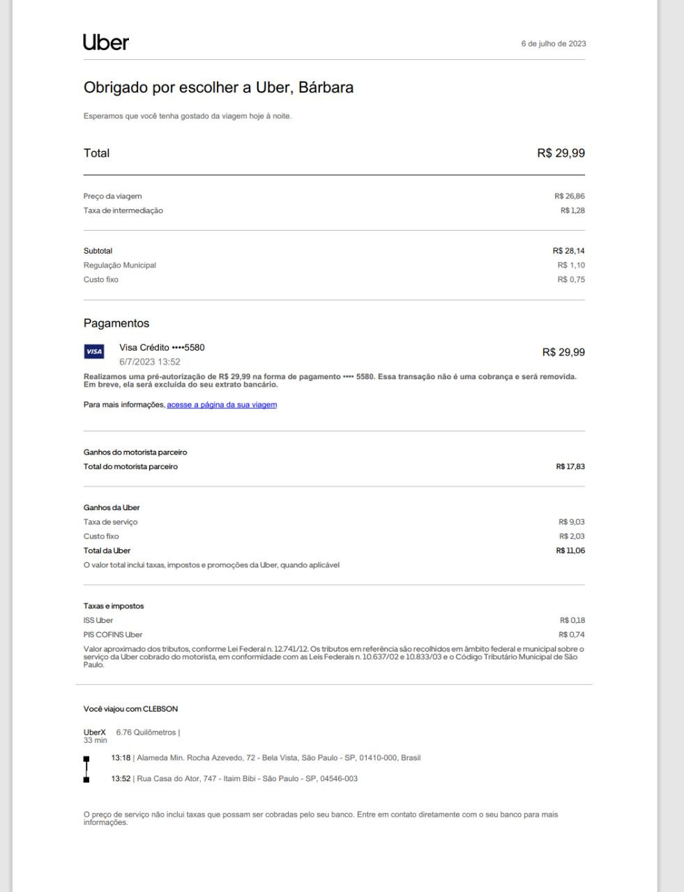Click the 'Total da Uber' value R$ 11,06
Viewport: 684px width, 892px height.
pyautogui.click(x=570, y=551)
